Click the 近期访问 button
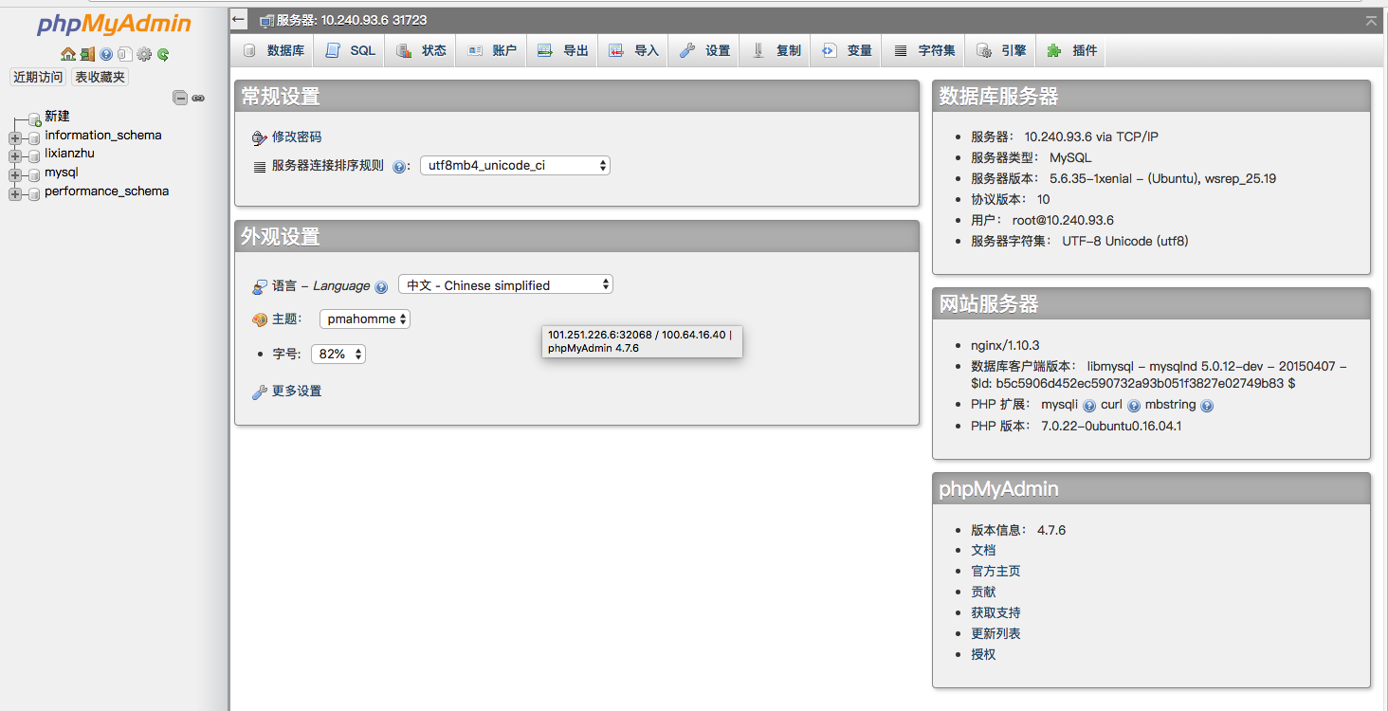The width and height of the screenshot is (1388, 711). click(38, 77)
